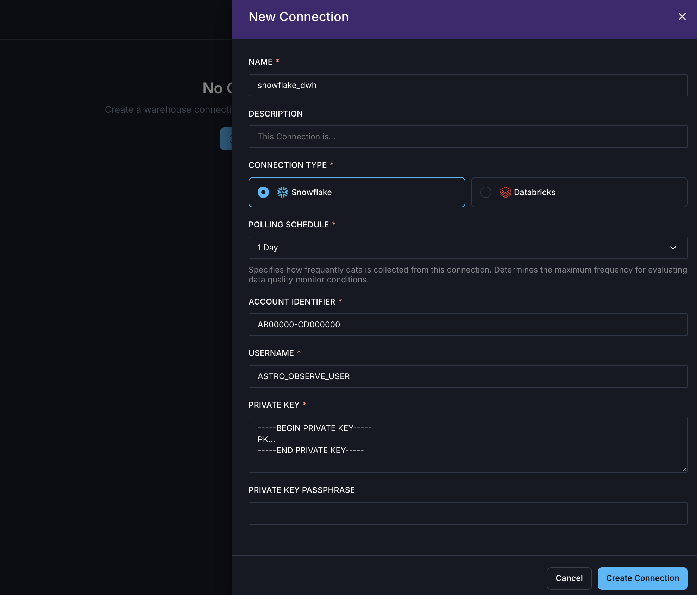The width and height of the screenshot is (697, 595).
Task: Focus the Private Key Passphrase field
Action: (468, 513)
